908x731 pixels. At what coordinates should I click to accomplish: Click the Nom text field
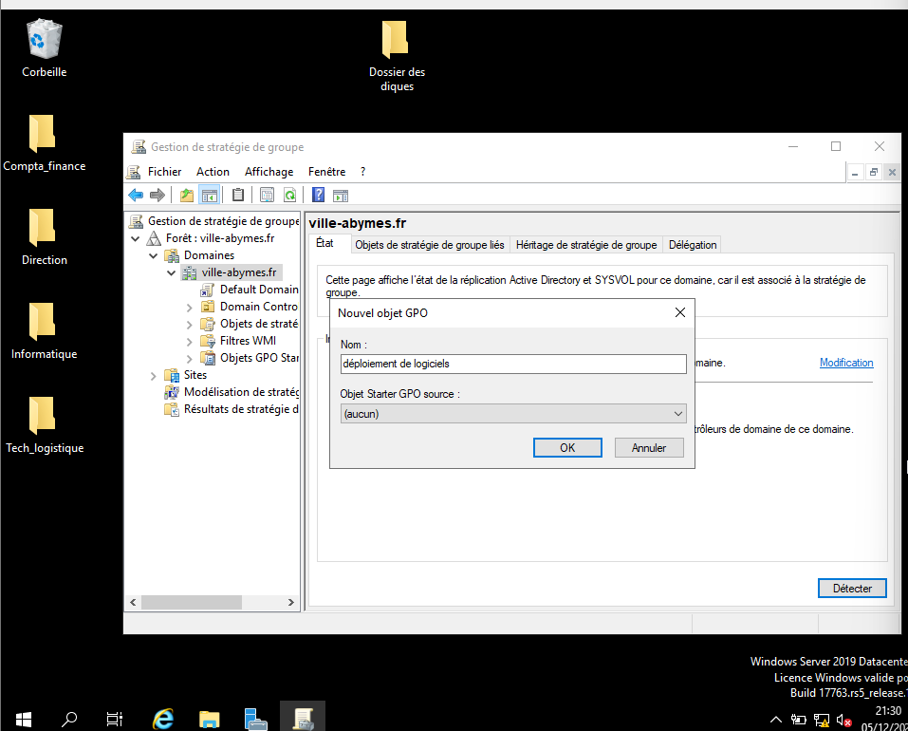512,365
